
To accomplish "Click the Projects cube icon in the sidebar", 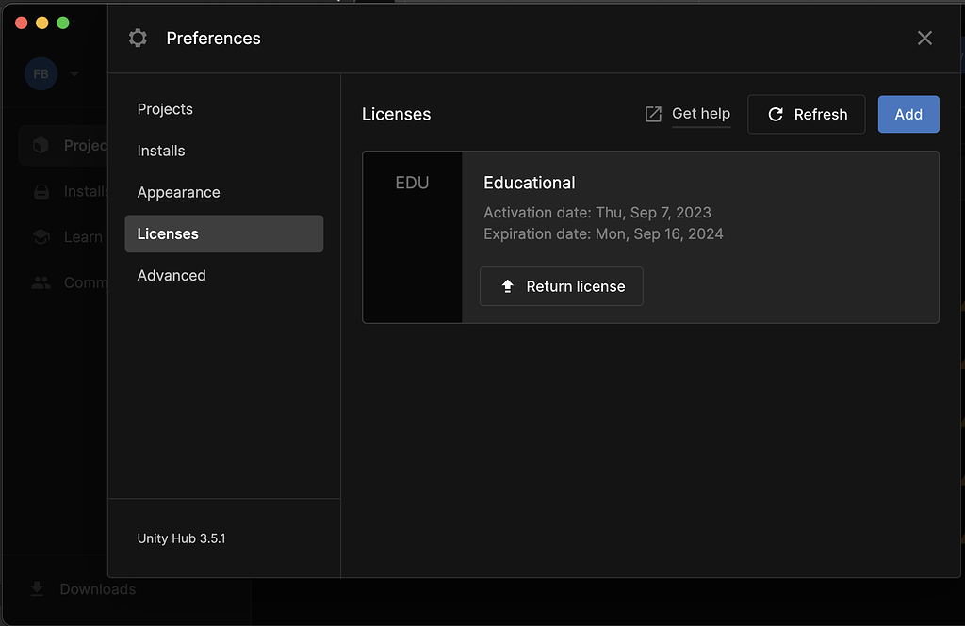I will pyautogui.click(x=41, y=145).
